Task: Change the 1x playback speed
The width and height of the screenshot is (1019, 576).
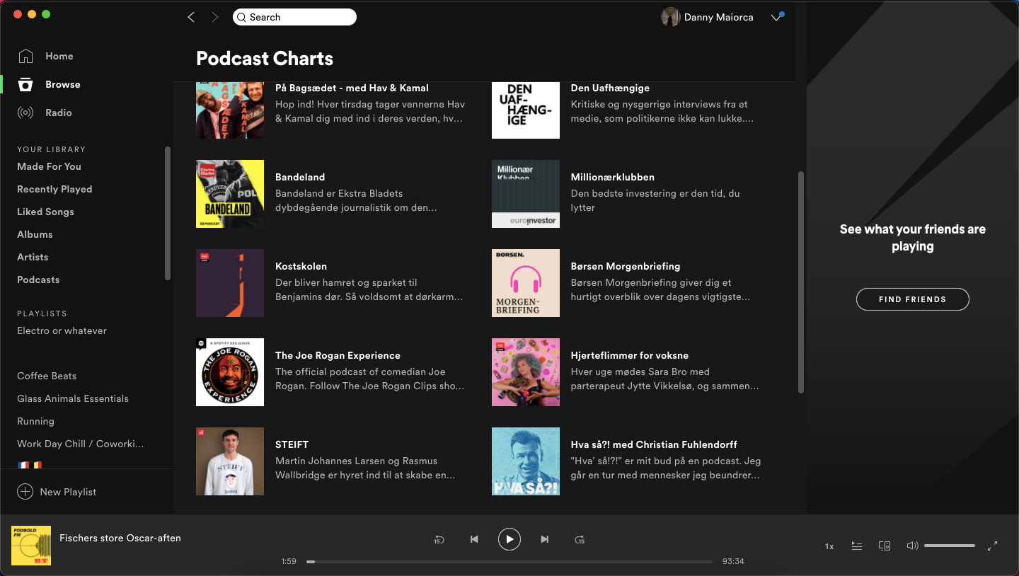Action: 829,546
